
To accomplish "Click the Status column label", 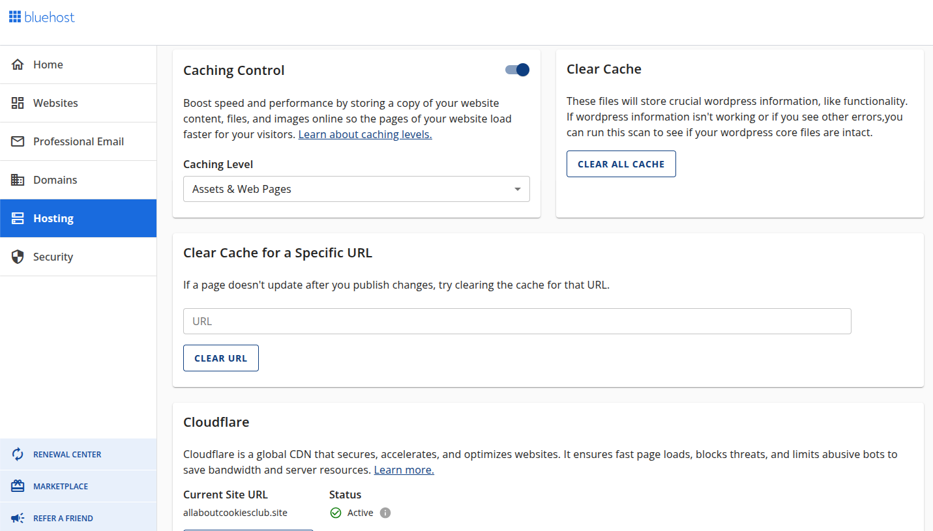I will [345, 495].
